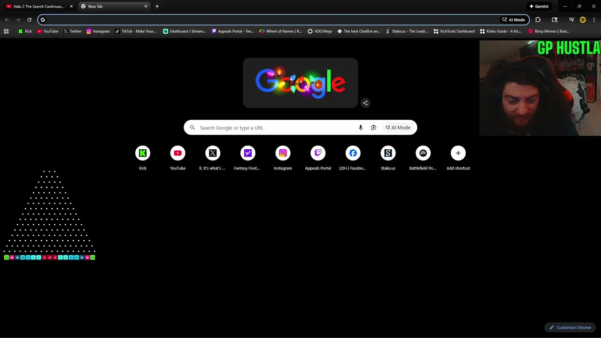Click the GP HUSTLA webcam overlay

[540, 88]
